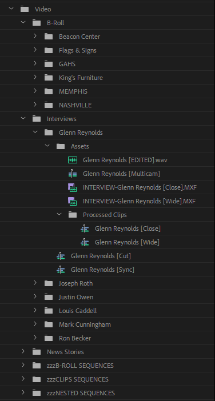Select the 'Glenn Reynolds [Cut]' sequence name
Viewport: 215px width, 401px height.
tap(101, 256)
